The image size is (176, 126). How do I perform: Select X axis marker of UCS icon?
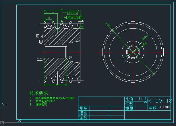(19, 120)
